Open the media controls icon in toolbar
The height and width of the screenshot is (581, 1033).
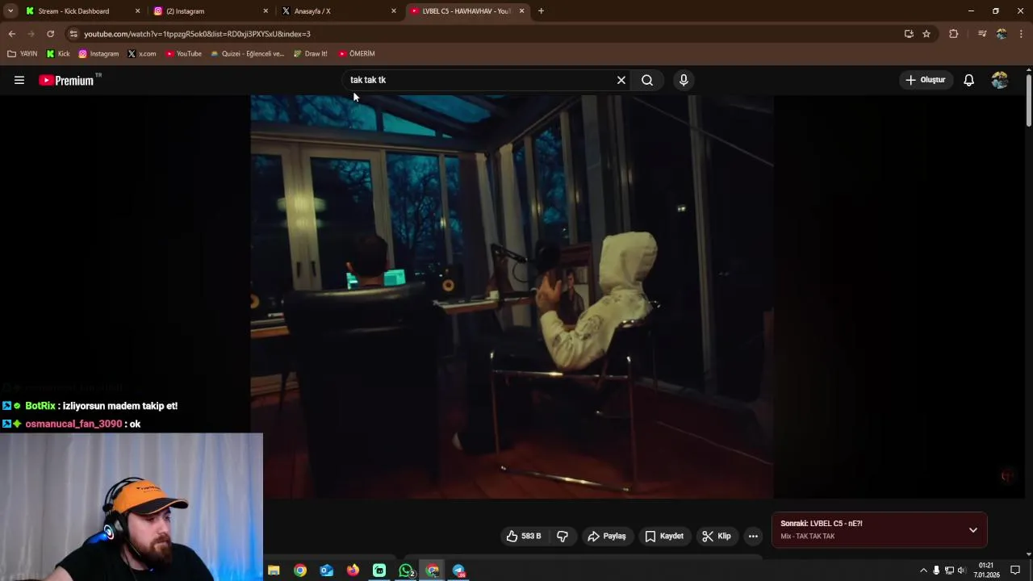981,34
